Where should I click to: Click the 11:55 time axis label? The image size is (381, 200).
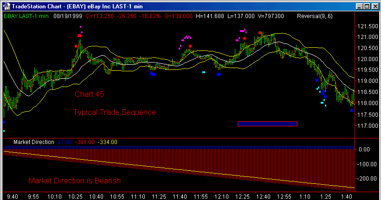tap(200, 197)
